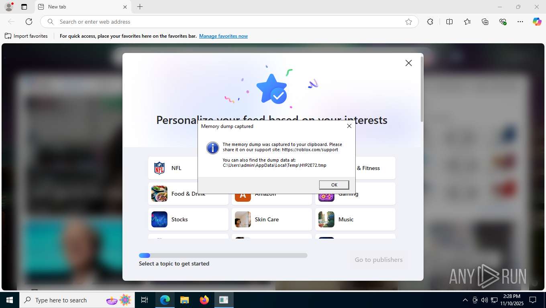
Task: Click the star checkmark illustration
Action: click(x=272, y=89)
